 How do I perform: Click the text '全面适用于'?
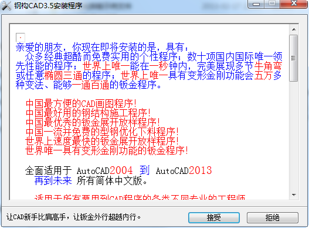48,170
